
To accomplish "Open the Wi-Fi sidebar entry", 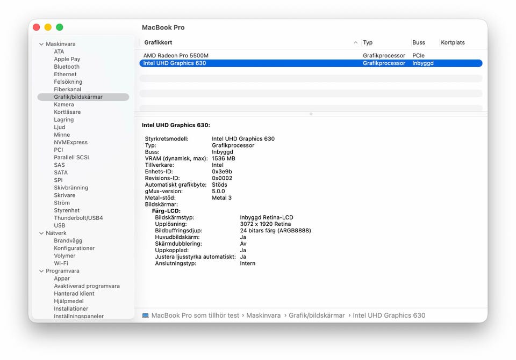I will click(x=61, y=263).
